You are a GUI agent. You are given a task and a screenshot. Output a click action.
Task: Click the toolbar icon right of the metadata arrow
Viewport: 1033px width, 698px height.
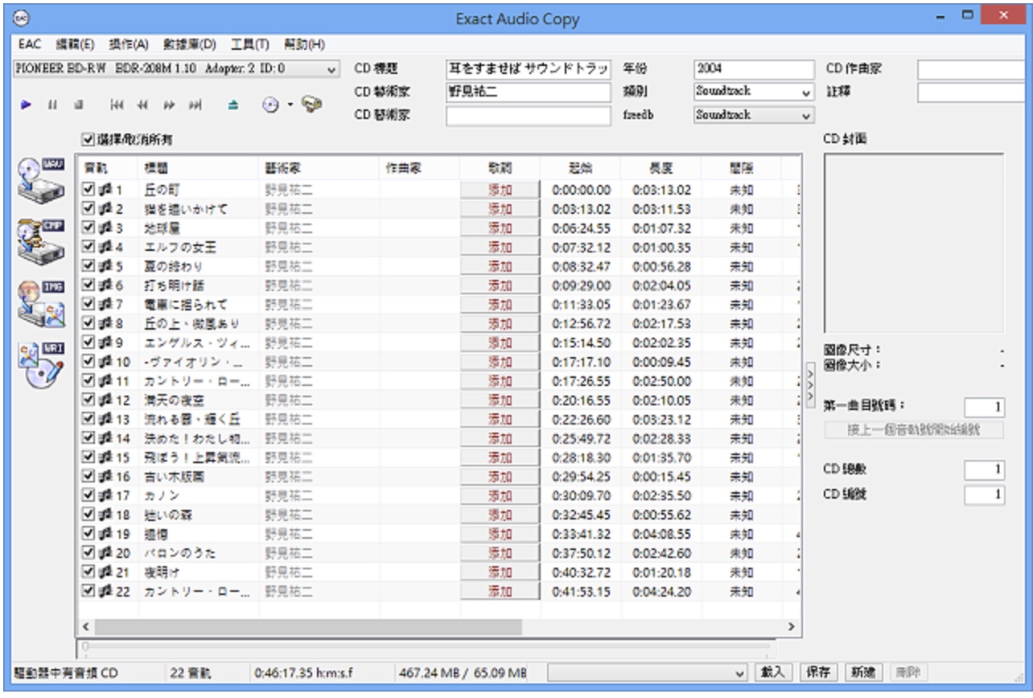(x=311, y=105)
